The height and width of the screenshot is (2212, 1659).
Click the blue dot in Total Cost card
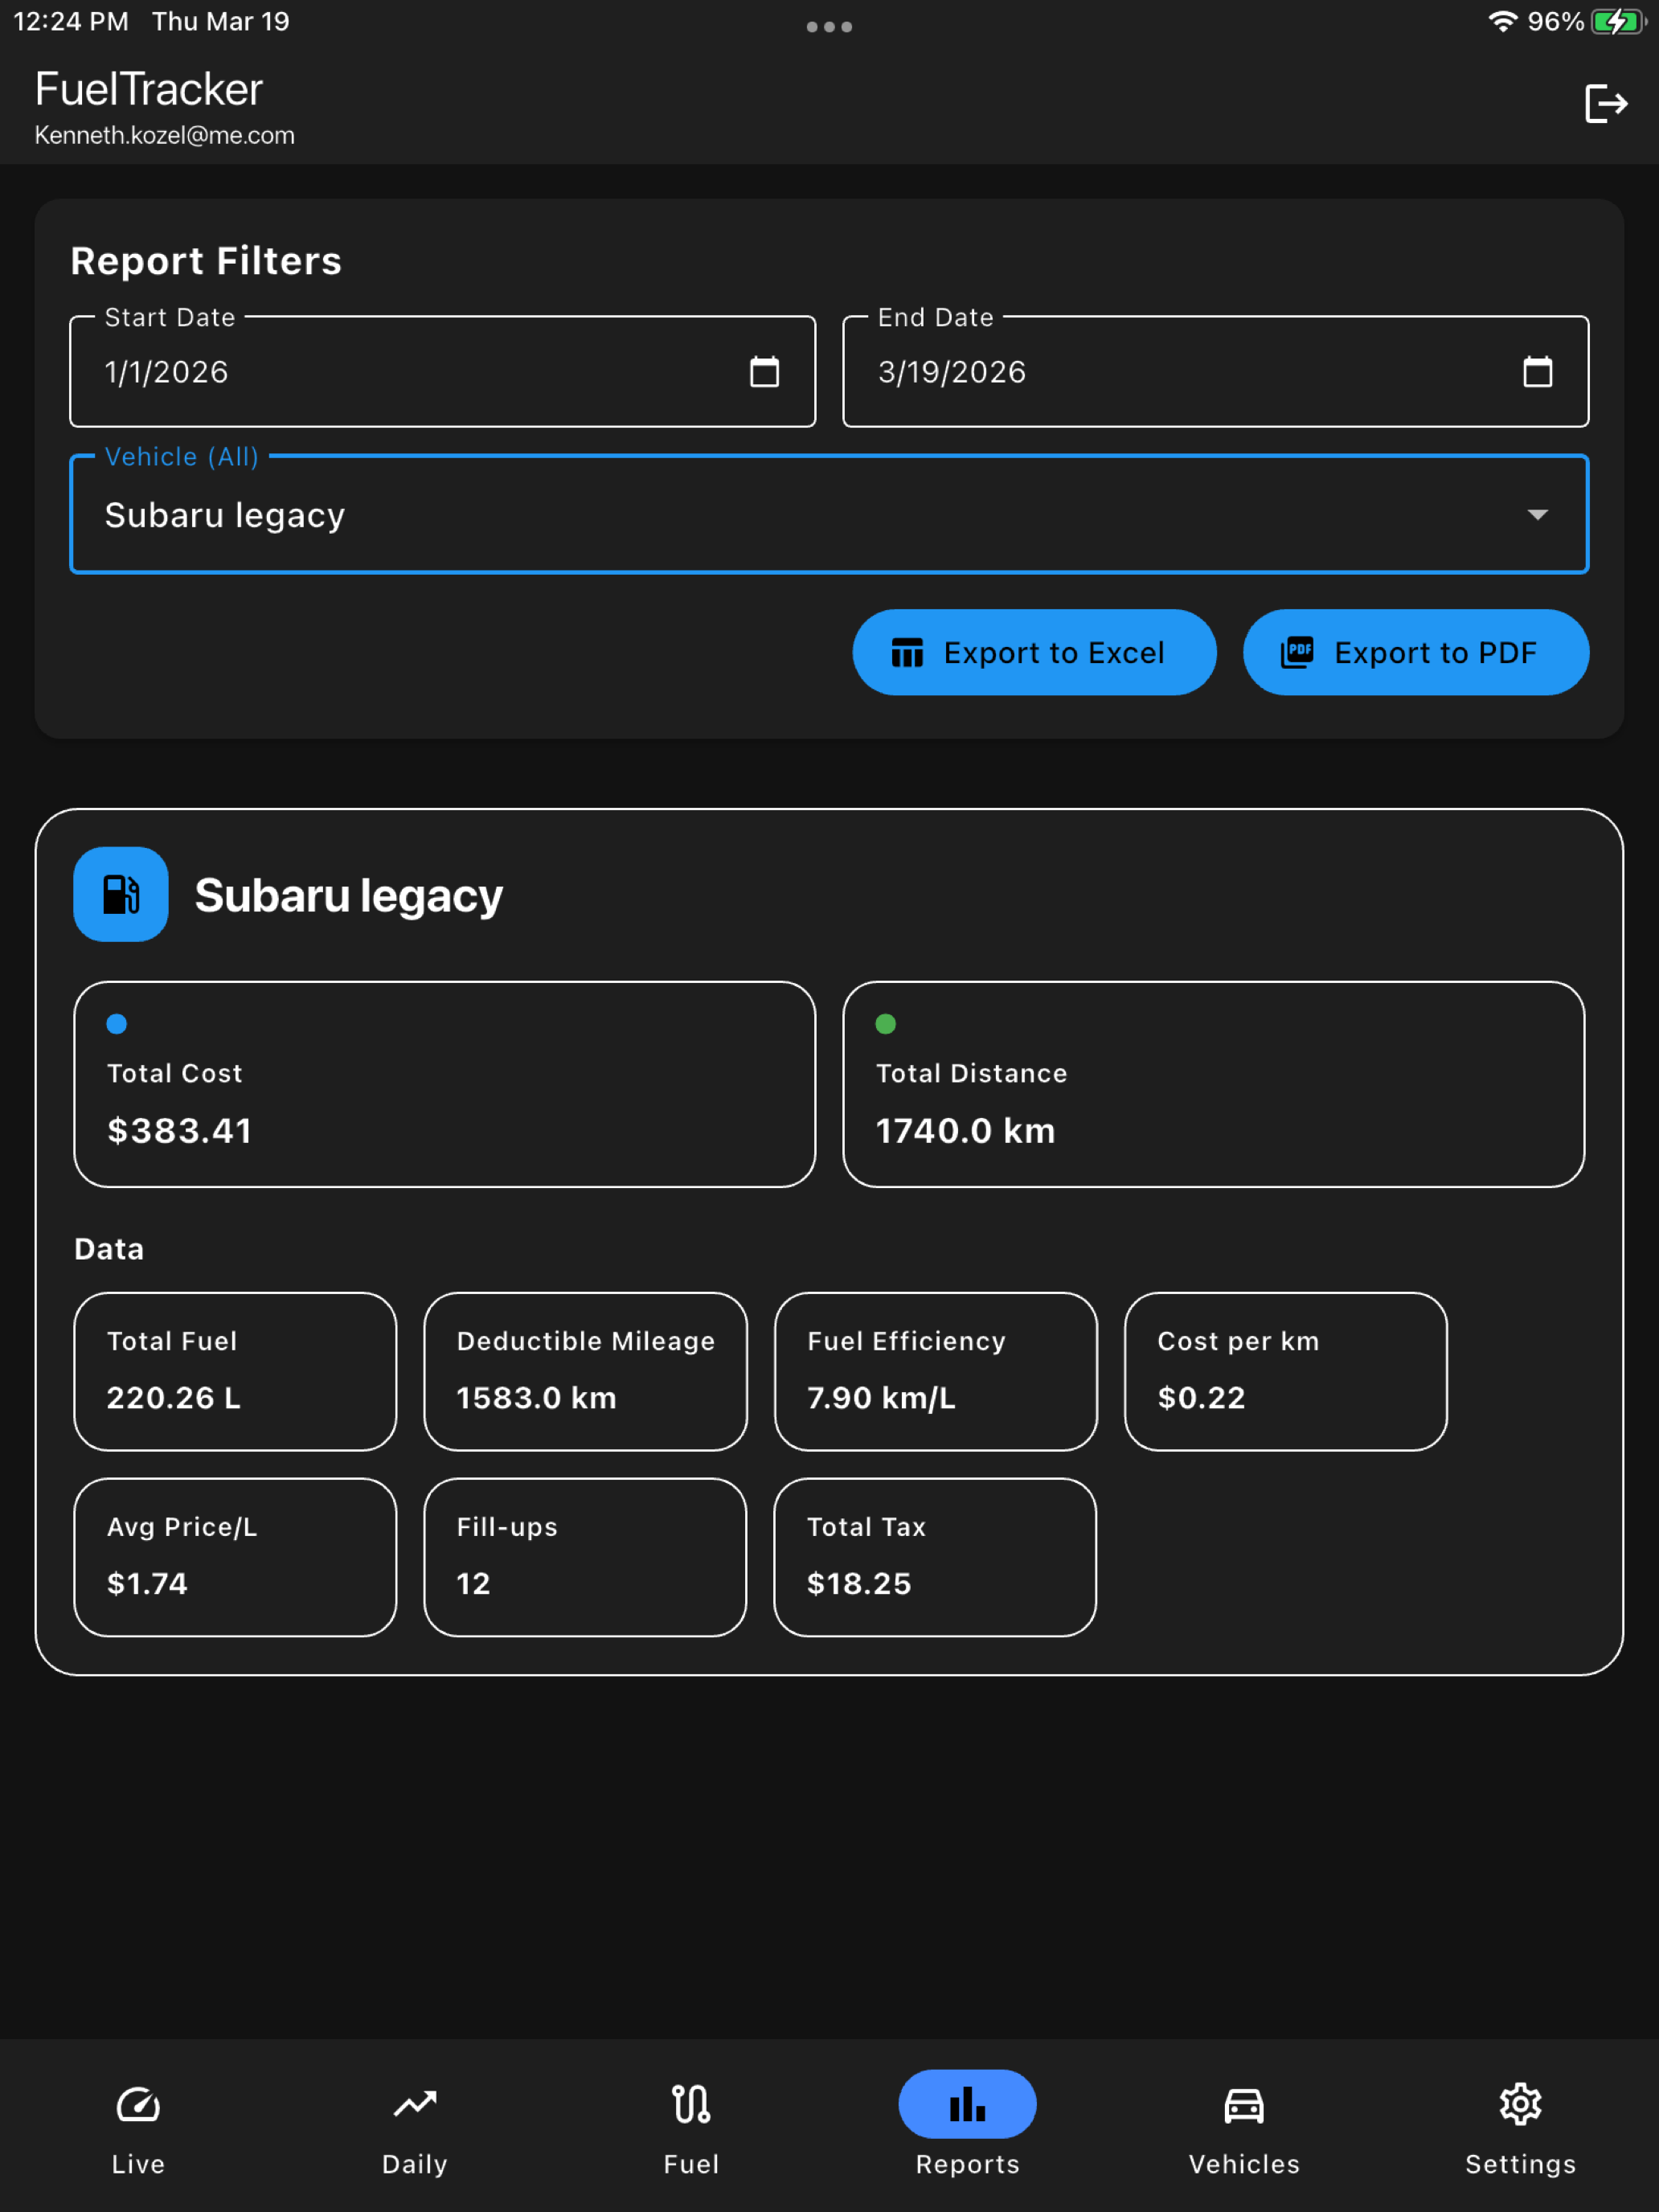117,1024
